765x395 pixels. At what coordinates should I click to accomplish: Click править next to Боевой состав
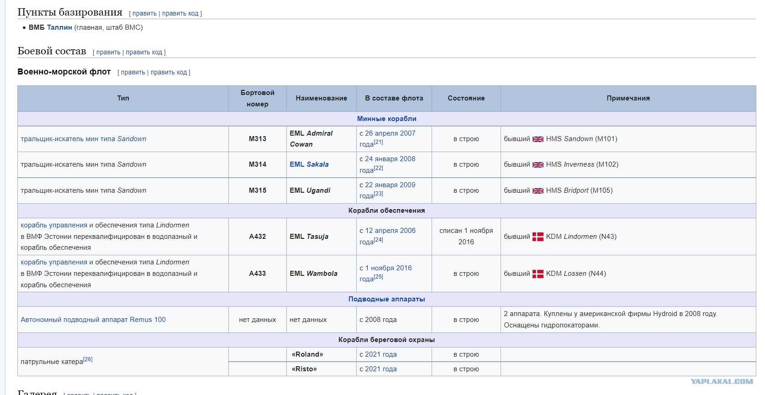point(108,53)
